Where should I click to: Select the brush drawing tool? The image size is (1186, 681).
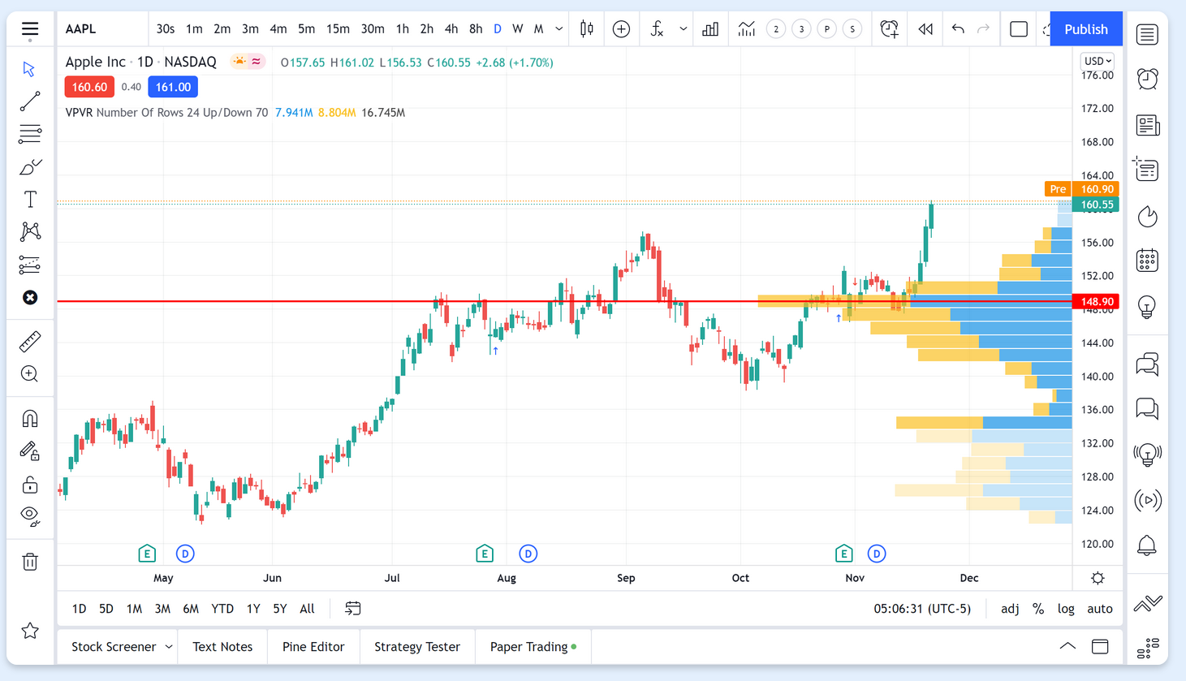30,167
